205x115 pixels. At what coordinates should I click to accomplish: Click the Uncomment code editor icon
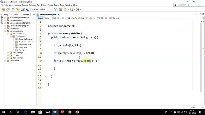117,18
